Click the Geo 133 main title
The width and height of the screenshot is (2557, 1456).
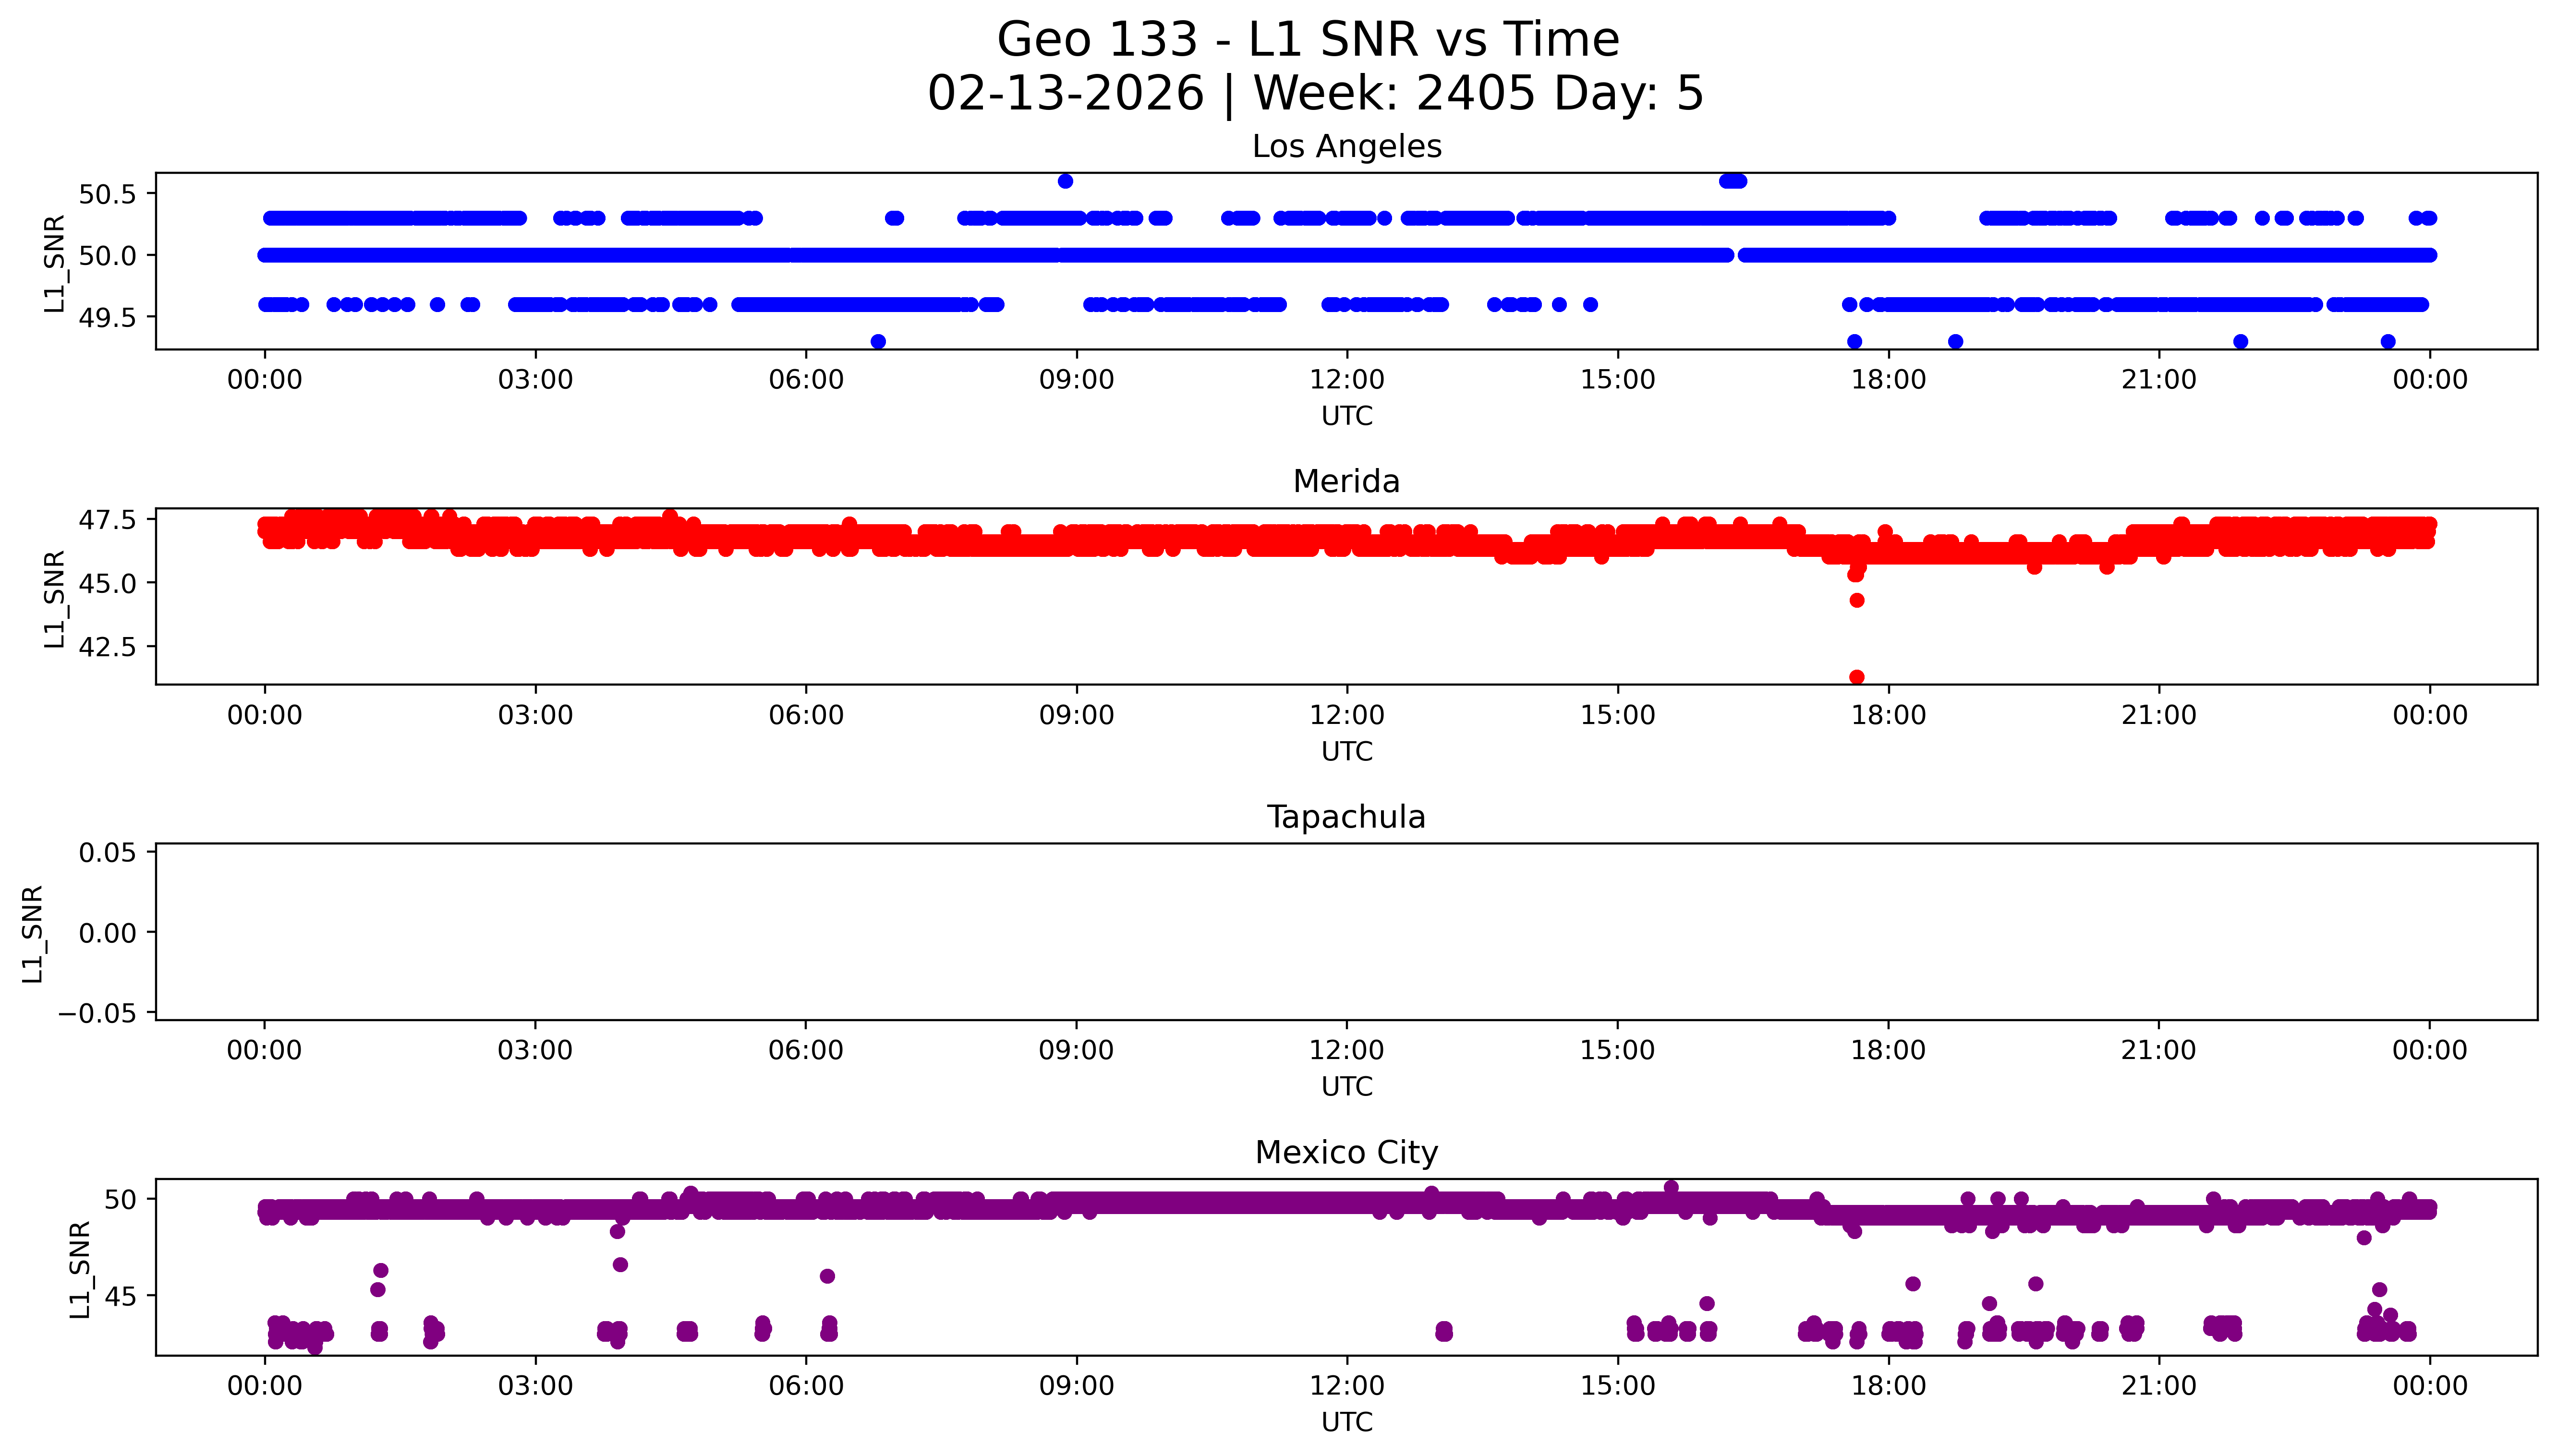[x=1308, y=40]
